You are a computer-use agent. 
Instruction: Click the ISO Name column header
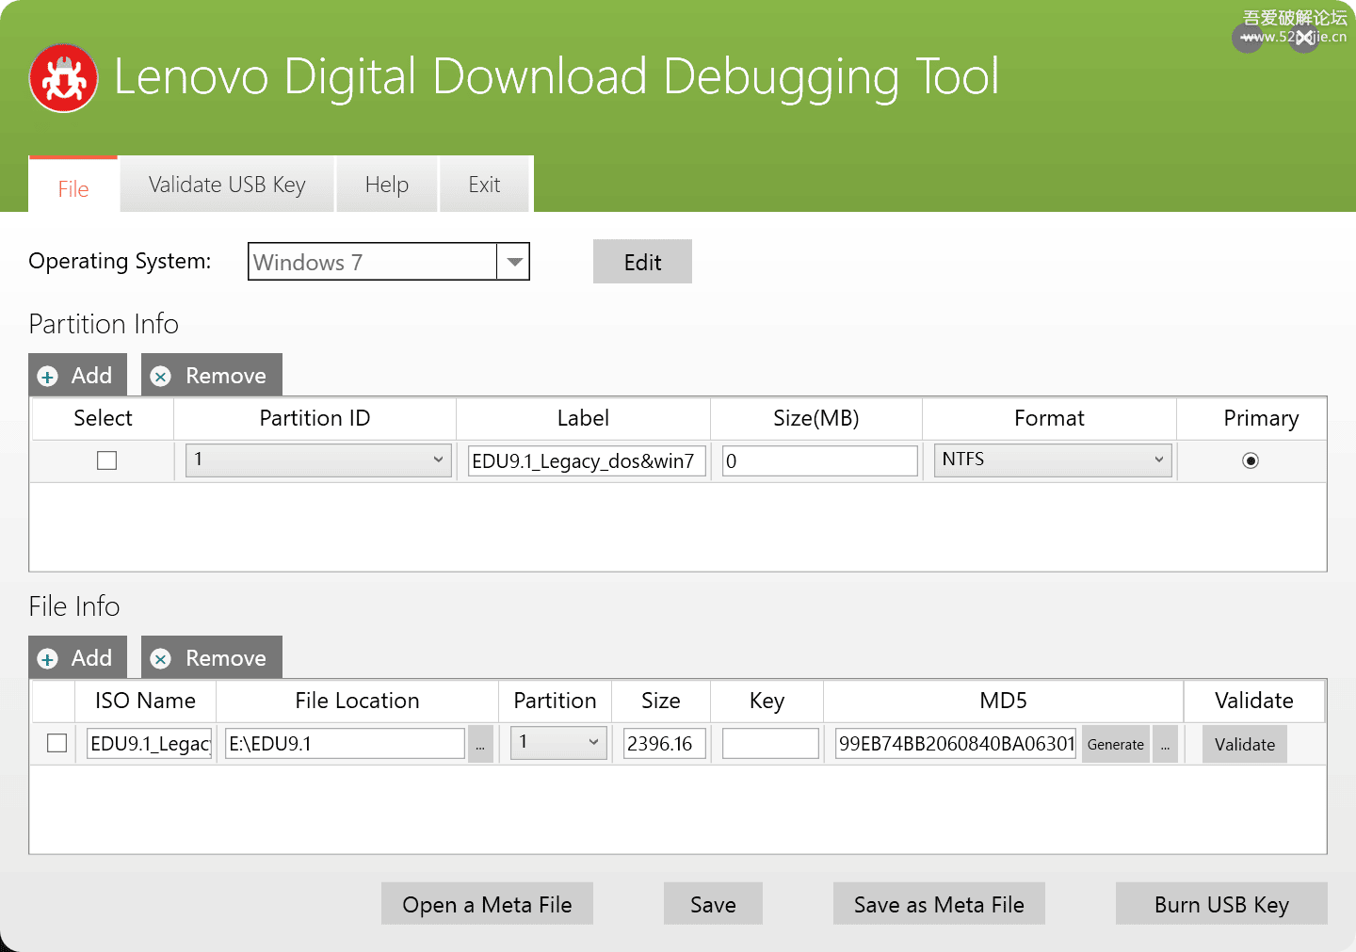145,701
